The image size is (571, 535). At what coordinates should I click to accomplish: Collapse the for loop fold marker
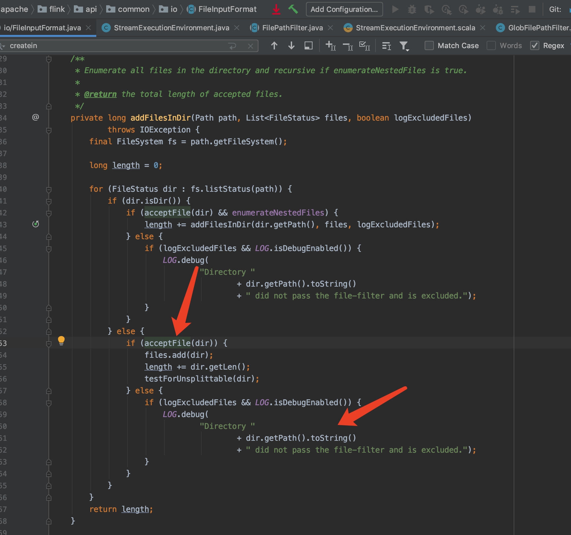[49, 190]
